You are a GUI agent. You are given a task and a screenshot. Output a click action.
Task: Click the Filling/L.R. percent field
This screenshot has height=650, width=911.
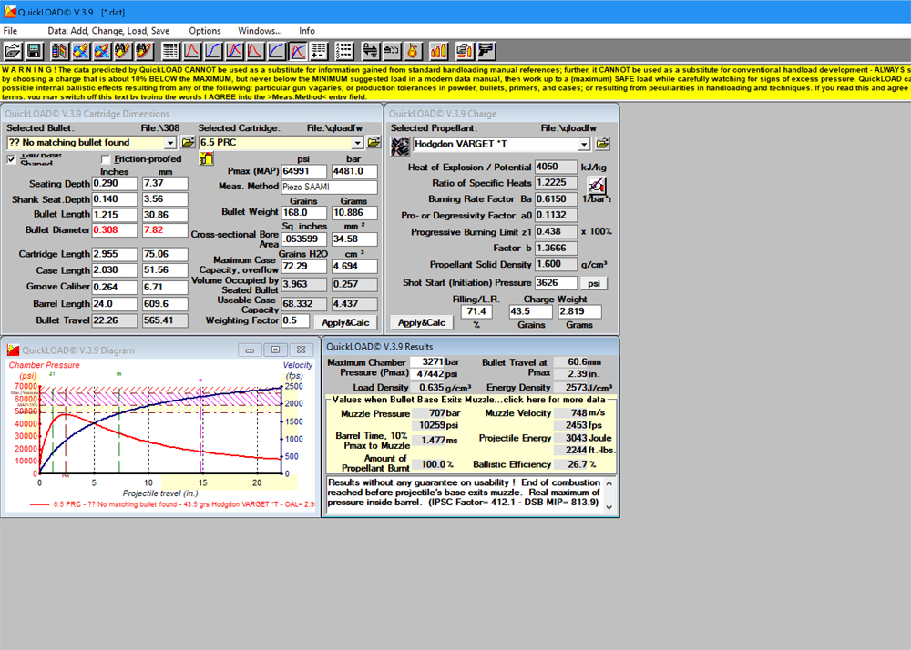click(476, 311)
